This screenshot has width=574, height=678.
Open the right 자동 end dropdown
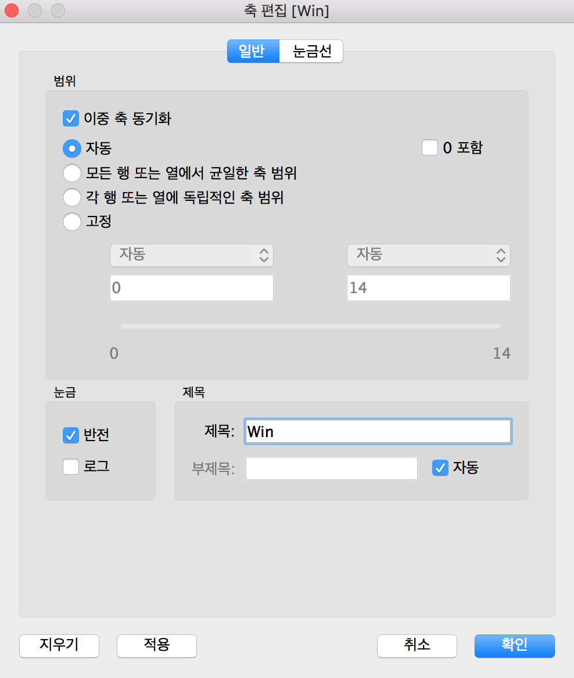[x=428, y=255]
